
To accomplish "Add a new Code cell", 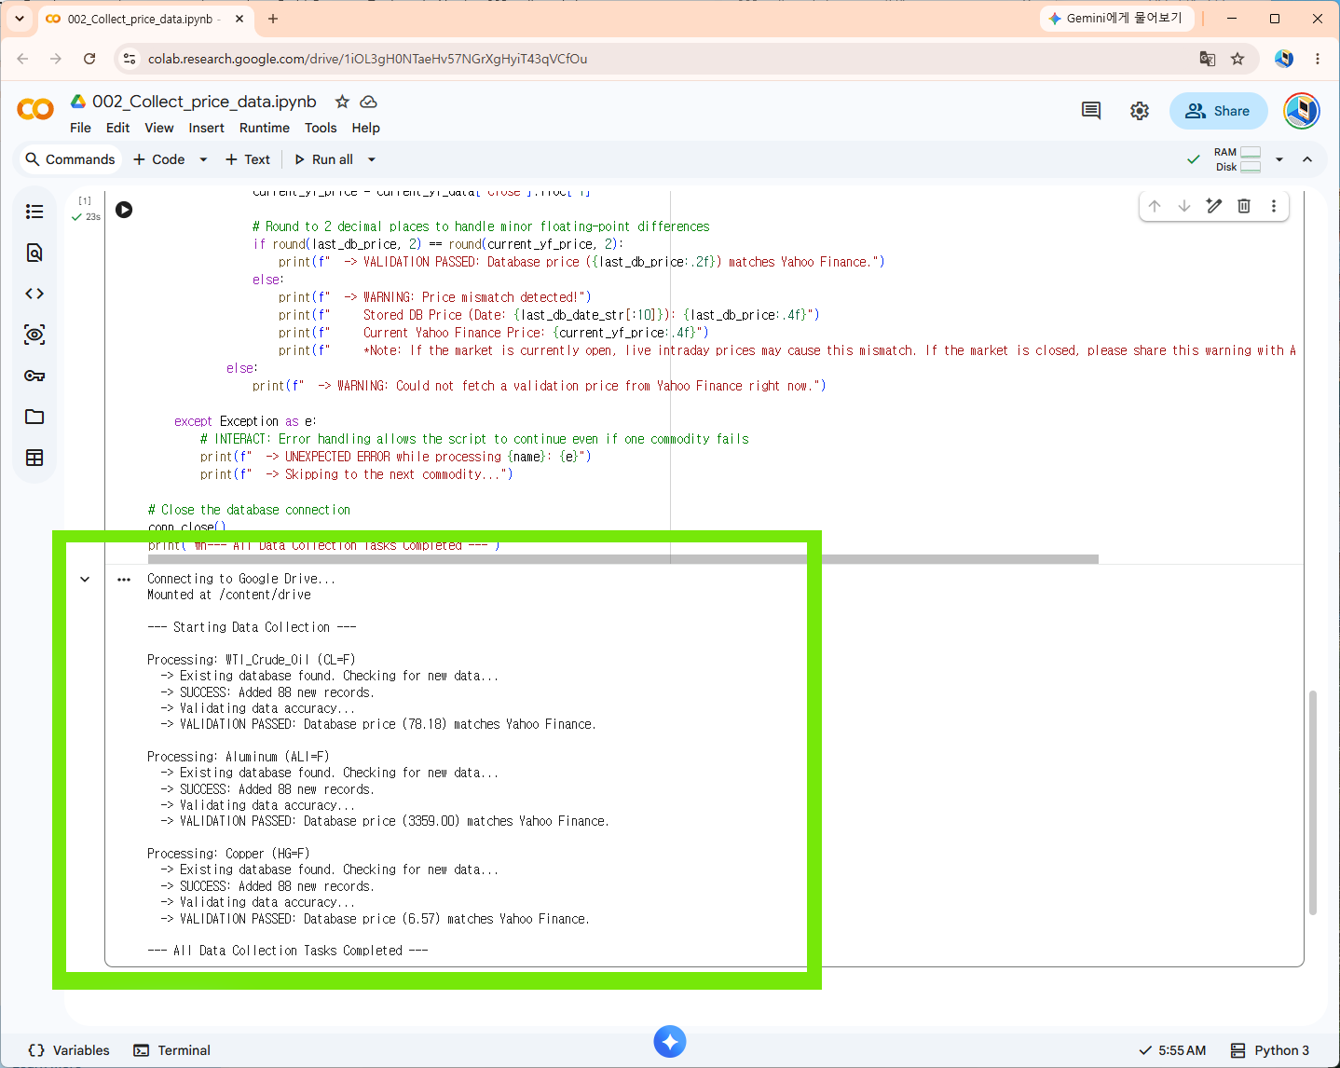I will point(159,159).
